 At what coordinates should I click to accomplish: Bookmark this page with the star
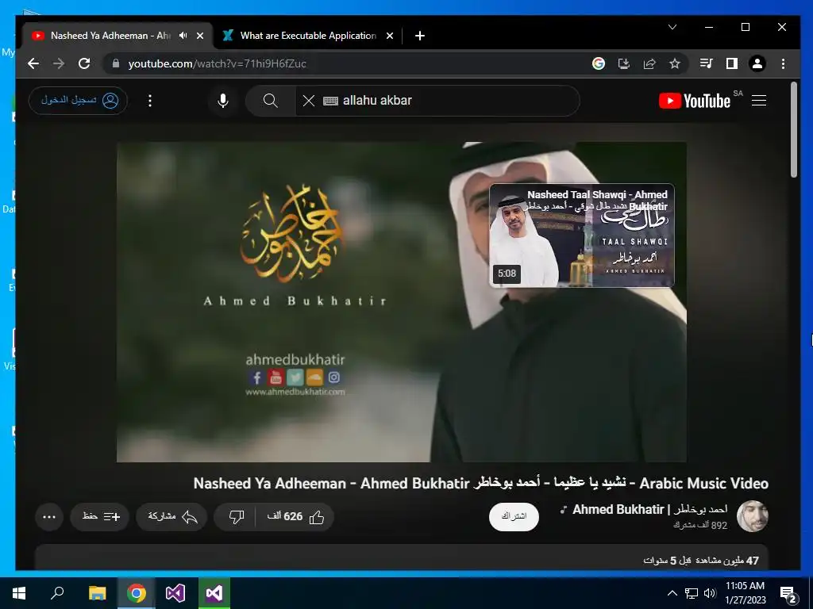click(675, 63)
